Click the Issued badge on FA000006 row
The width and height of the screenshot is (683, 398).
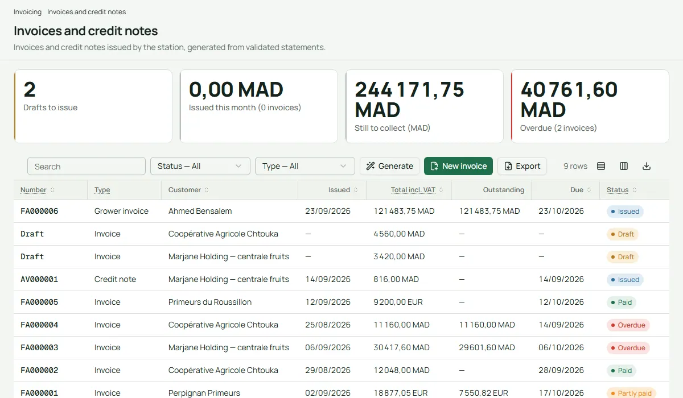click(625, 211)
